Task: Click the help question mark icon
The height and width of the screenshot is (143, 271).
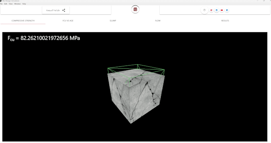Action: click(x=204, y=10)
